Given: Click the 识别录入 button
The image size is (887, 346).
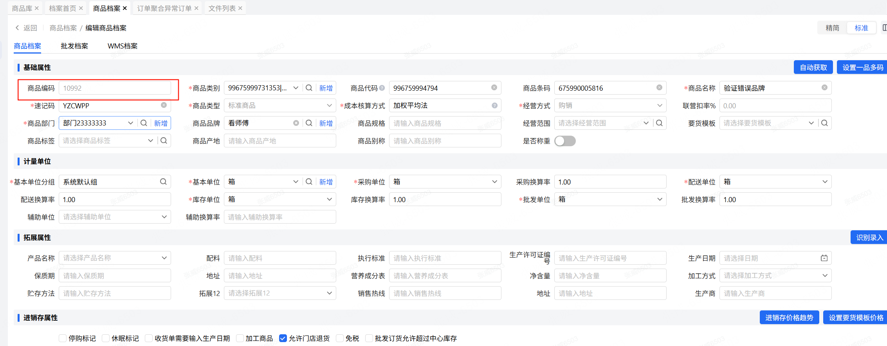Looking at the screenshot, I should coord(869,237).
